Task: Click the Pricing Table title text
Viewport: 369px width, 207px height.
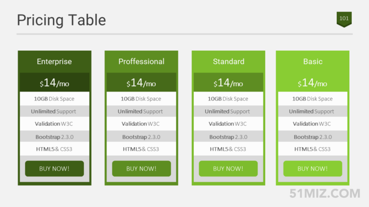Action: [61, 20]
